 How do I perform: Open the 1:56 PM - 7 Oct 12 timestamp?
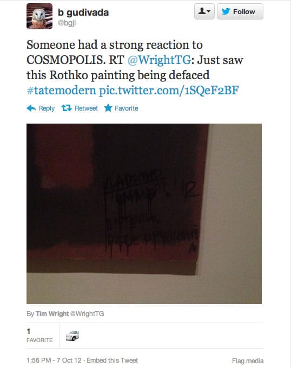pos(54,360)
